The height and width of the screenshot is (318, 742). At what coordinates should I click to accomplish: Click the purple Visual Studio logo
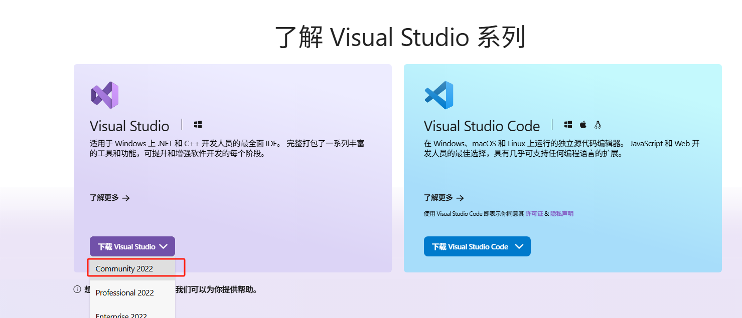104,95
